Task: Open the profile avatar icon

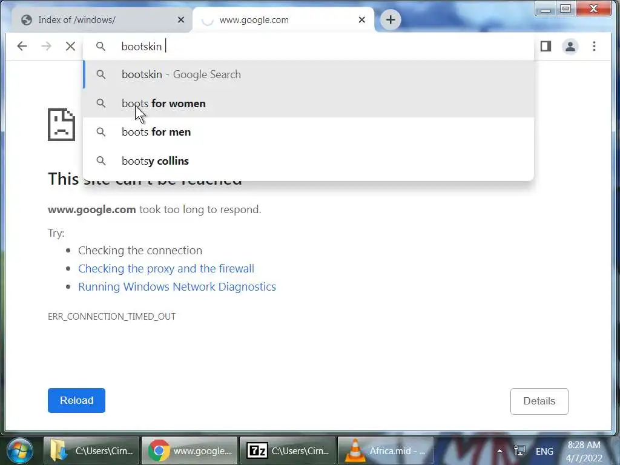Action: pyautogui.click(x=570, y=46)
